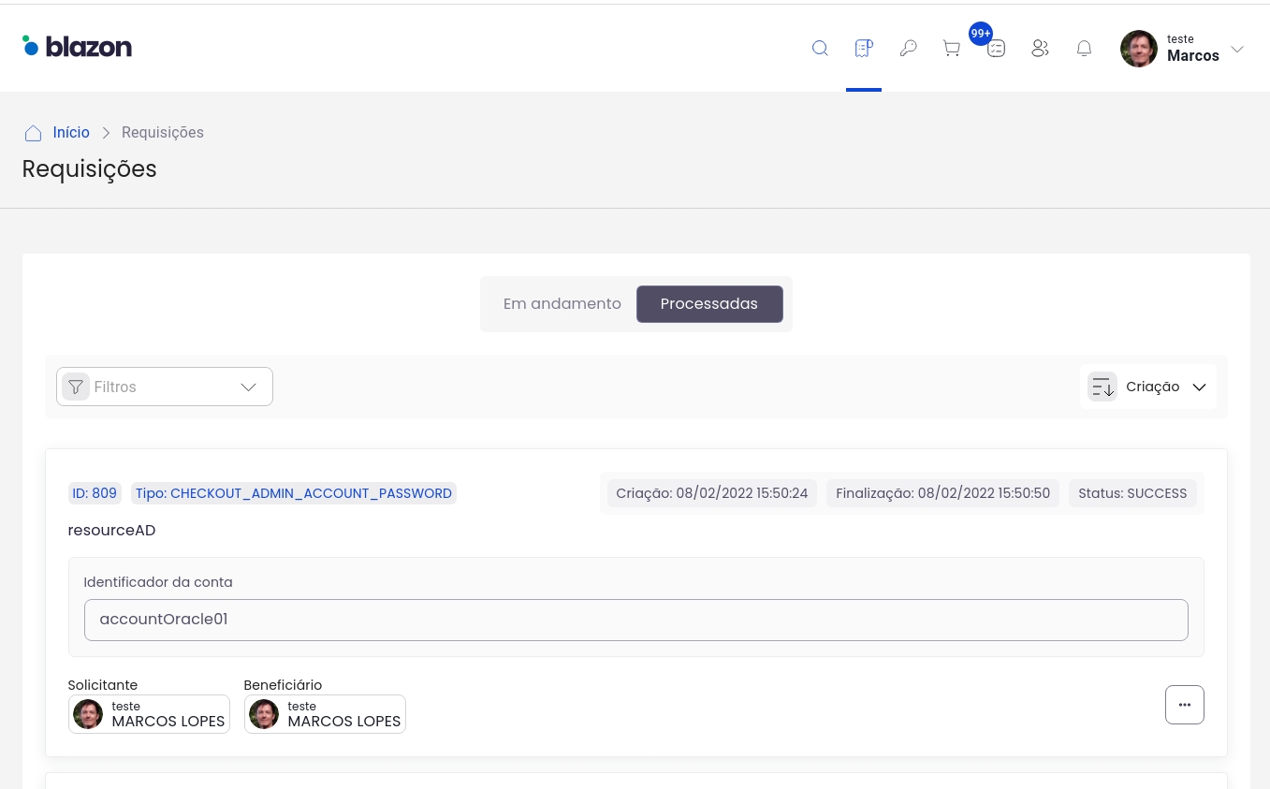Click the search magnifier icon in header

820,49
